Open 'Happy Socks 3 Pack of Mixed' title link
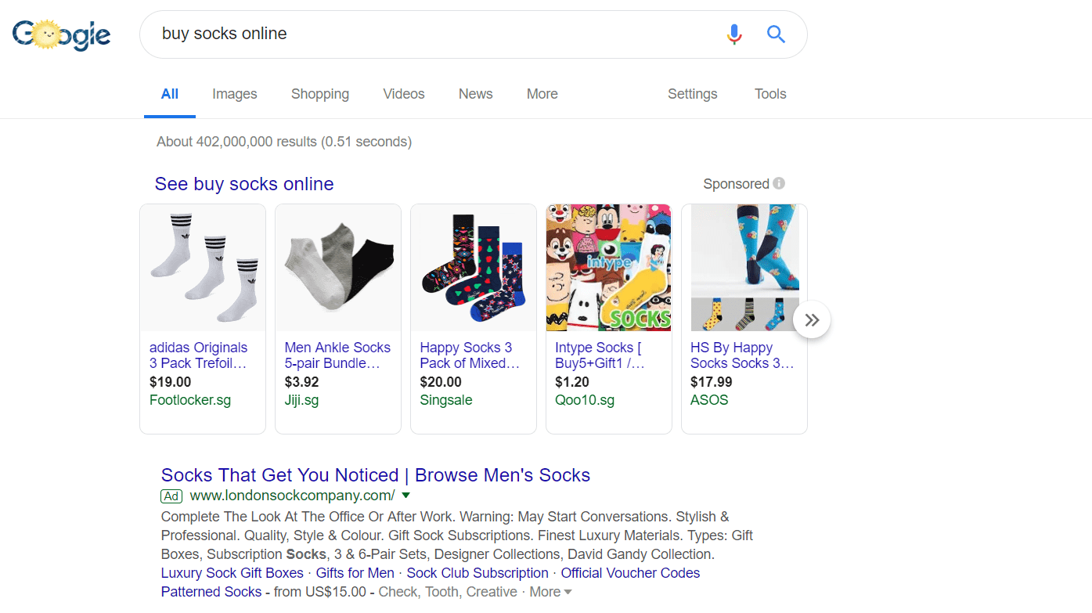Screen dimensions: 1092x613 tap(470, 355)
